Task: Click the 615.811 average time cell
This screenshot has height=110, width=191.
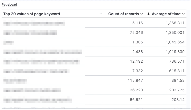Action: tap(177, 71)
